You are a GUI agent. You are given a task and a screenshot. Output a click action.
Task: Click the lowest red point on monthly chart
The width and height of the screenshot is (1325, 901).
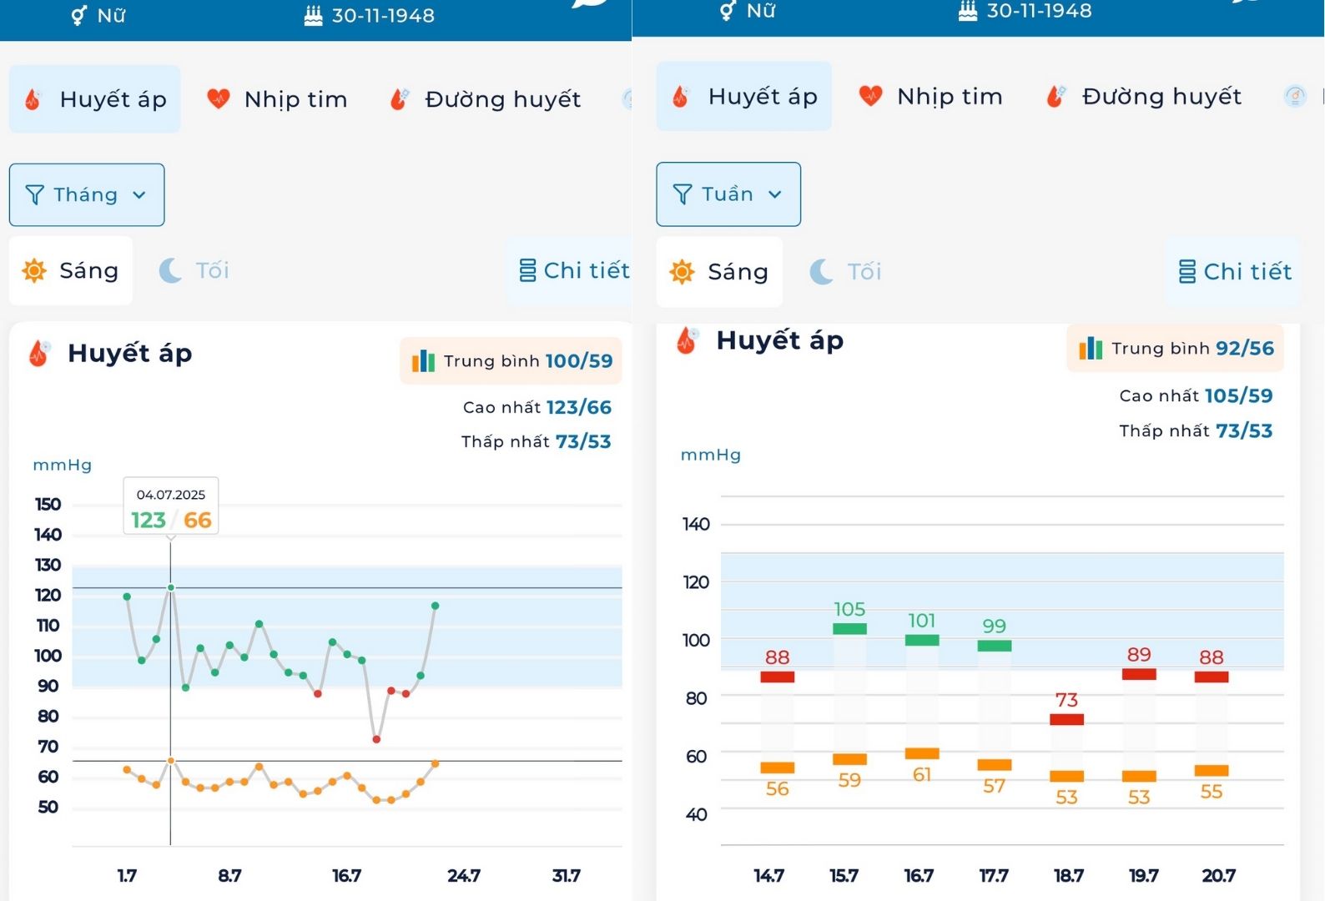(x=376, y=739)
